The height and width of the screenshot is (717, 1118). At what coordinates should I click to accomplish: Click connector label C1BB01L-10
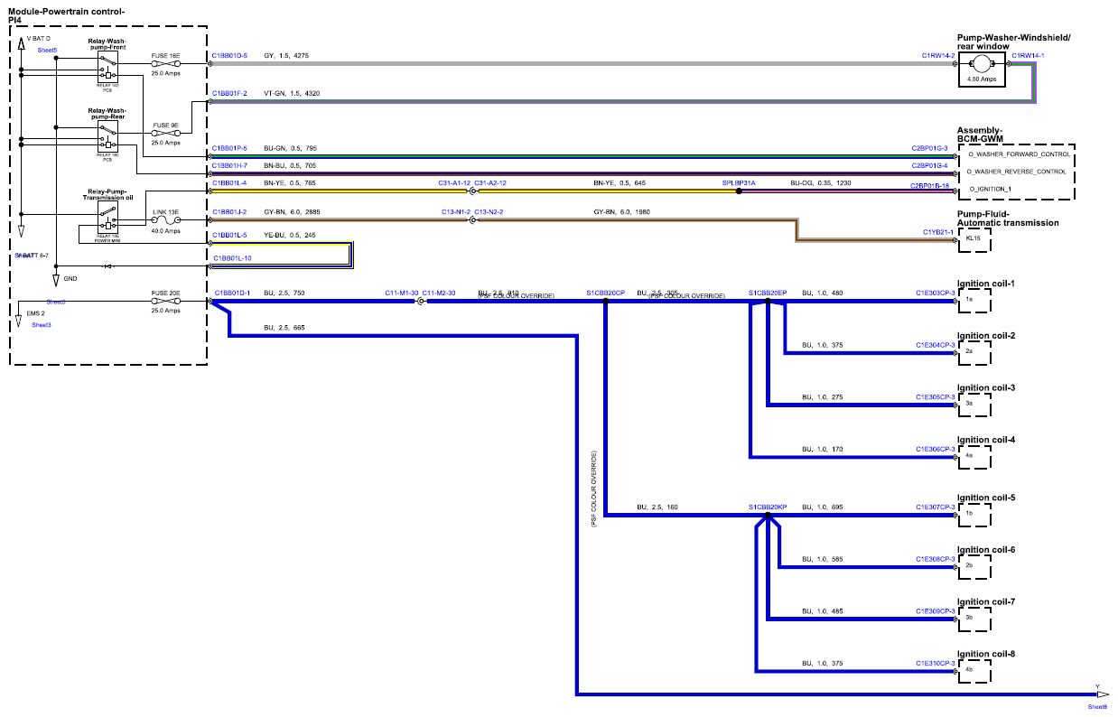coord(232,258)
